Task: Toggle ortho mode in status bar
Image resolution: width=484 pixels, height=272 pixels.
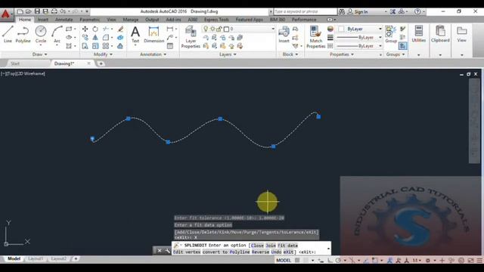Action: click(x=330, y=260)
